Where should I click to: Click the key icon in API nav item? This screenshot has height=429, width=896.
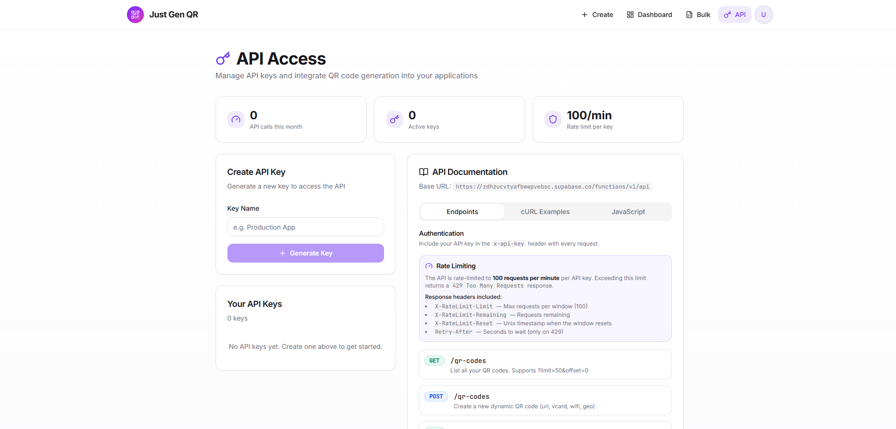pos(728,15)
